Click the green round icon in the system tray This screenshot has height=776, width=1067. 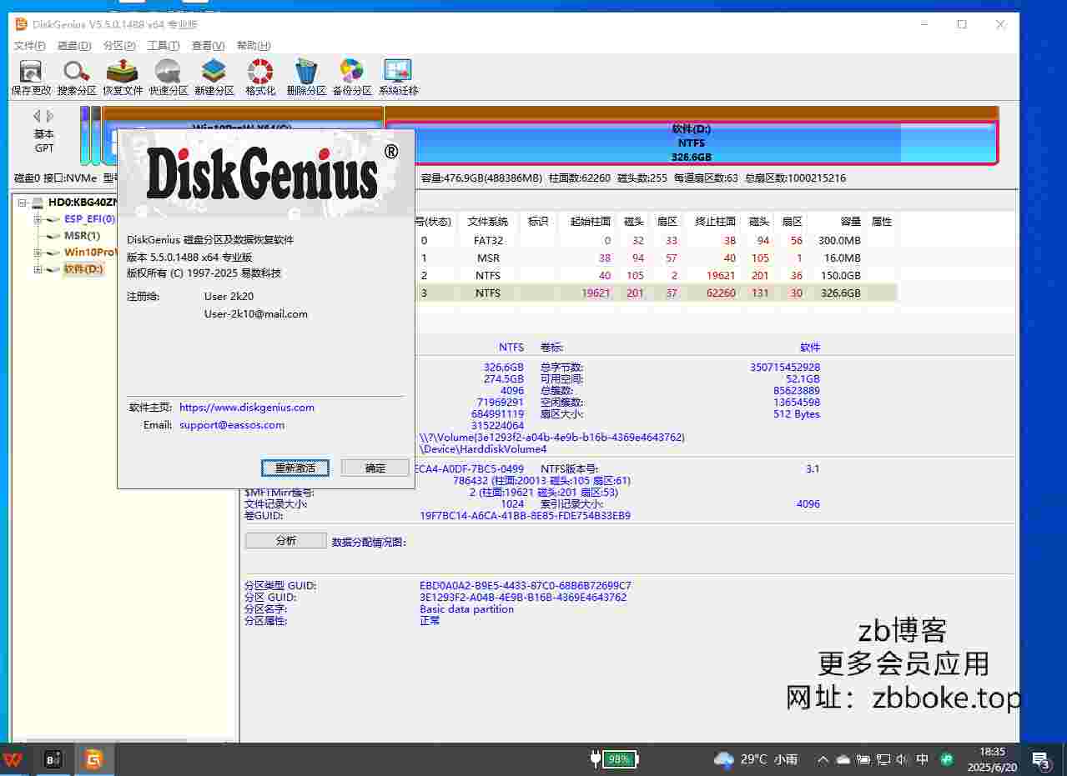click(947, 759)
